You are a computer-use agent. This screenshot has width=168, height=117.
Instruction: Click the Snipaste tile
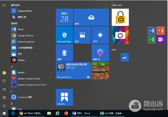(x=64, y=97)
